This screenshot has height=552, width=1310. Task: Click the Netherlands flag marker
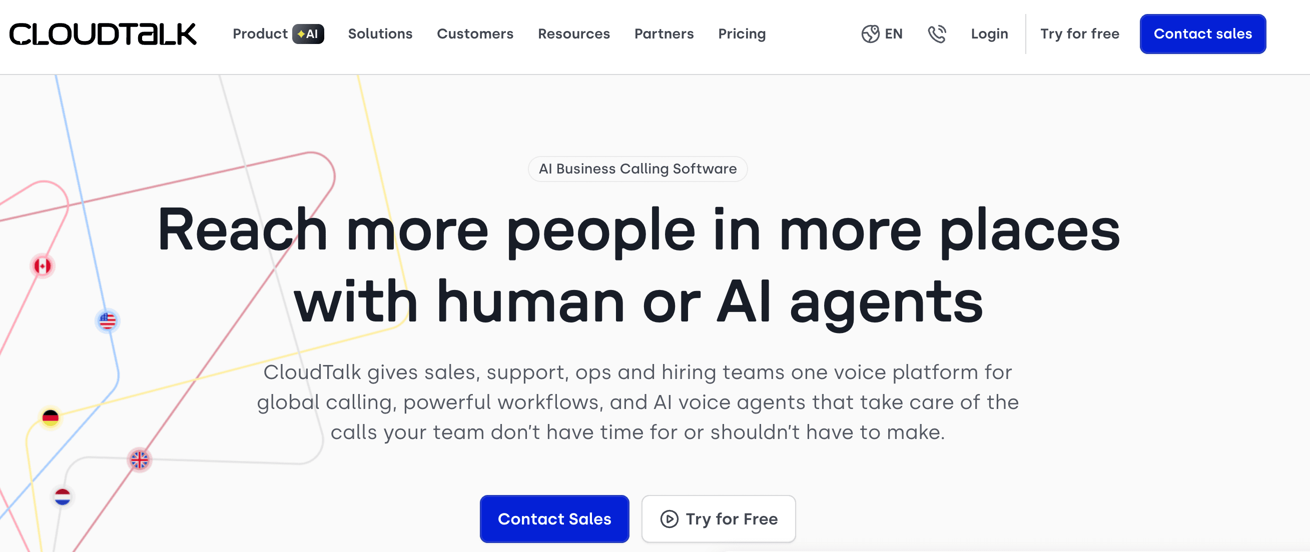click(63, 496)
